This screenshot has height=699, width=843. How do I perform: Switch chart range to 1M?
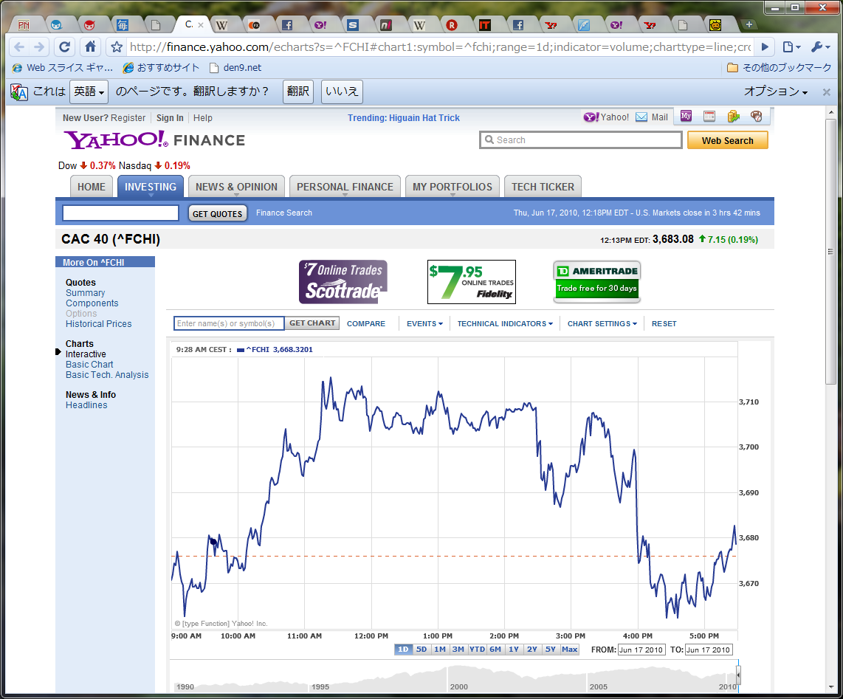(x=440, y=650)
